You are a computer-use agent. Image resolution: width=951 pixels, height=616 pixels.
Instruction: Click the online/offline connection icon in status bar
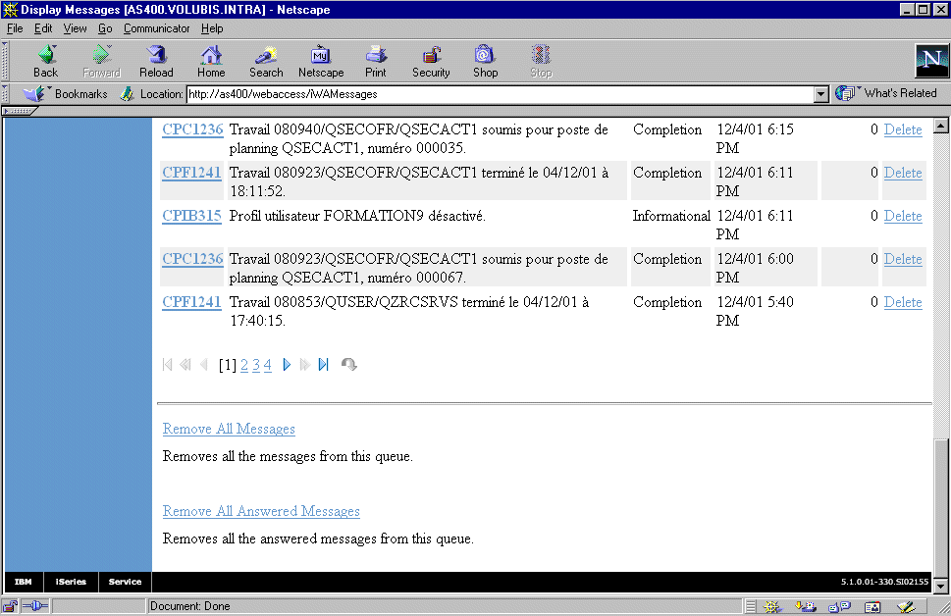(x=35, y=605)
